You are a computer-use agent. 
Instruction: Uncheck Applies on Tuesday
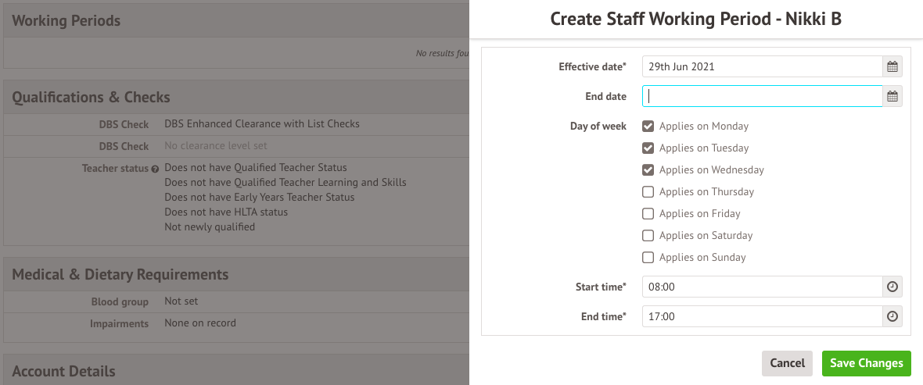[x=648, y=148]
